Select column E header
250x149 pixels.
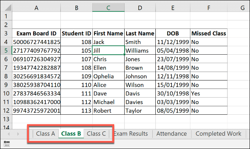(x=173, y=8)
